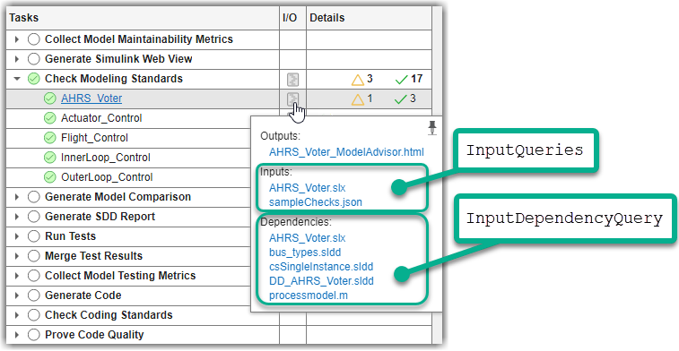
Task: Click status circle of Collect Model Maintainability Metrics
Action: (x=34, y=39)
